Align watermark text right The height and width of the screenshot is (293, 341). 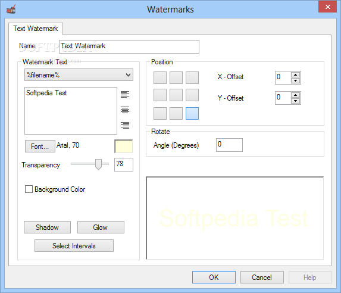click(x=125, y=126)
